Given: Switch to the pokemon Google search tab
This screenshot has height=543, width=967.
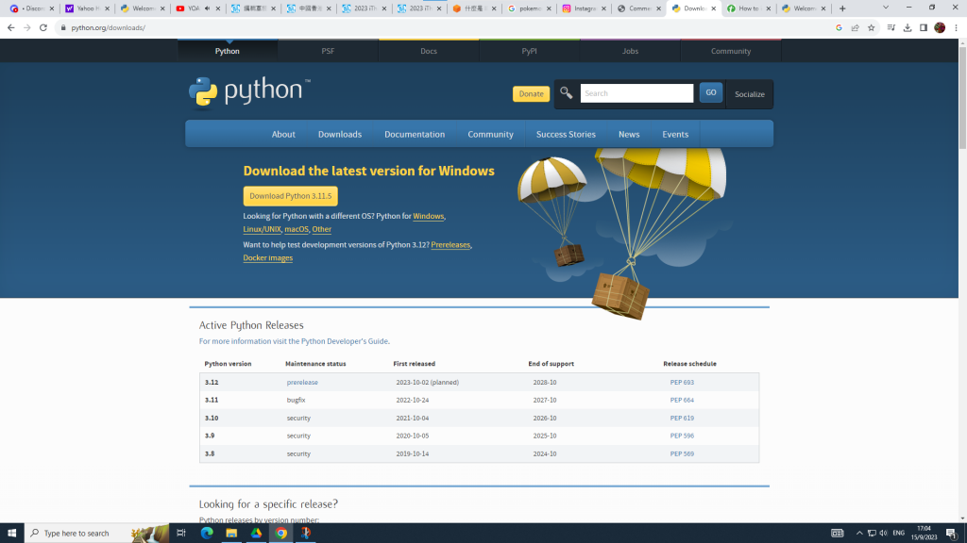Looking at the screenshot, I should pyautogui.click(x=529, y=8).
